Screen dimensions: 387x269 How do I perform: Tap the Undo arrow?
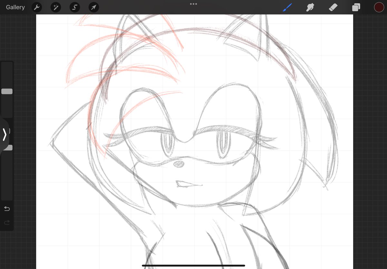[x=7, y=209]
